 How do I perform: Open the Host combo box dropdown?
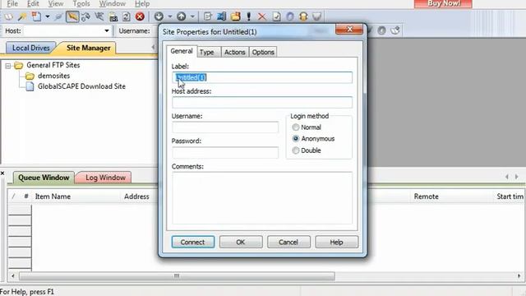pos(107,31)
